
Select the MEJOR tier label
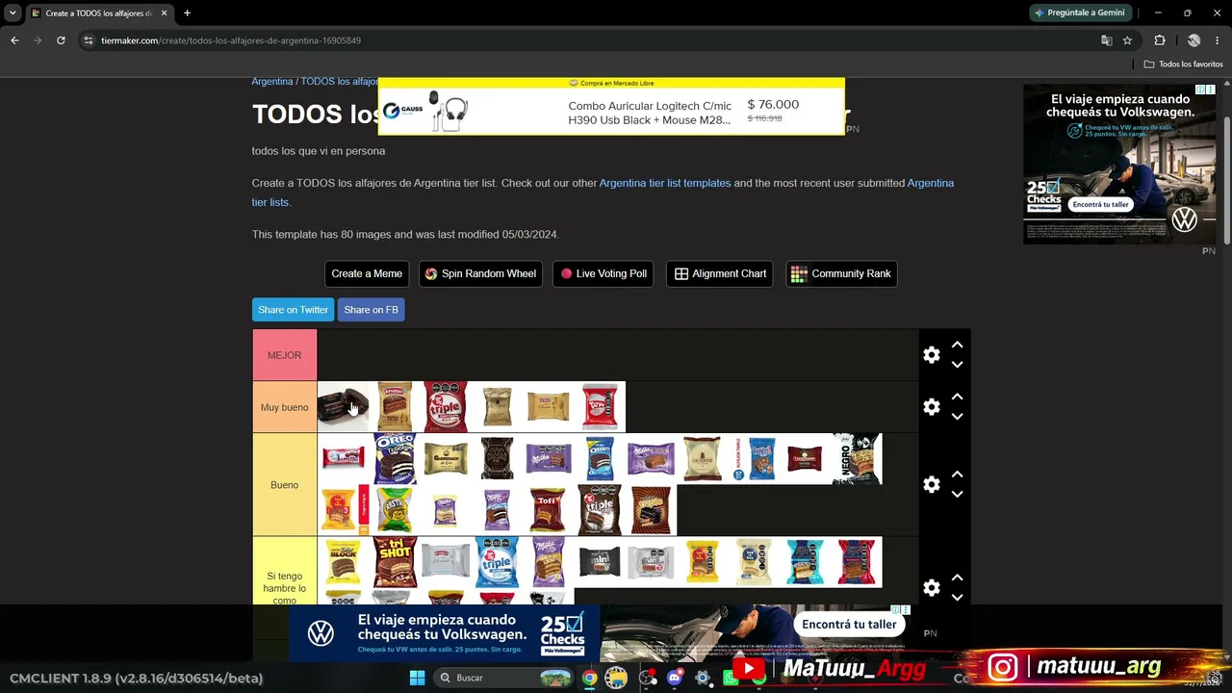coord(285,355)
